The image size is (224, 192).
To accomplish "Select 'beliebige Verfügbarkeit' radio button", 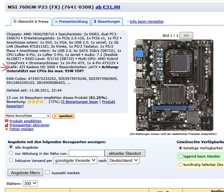I will [x=180, y=148].
